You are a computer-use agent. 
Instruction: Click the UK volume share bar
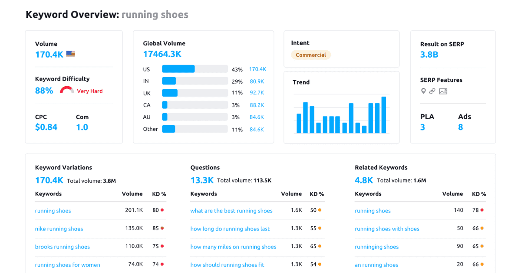195,93
